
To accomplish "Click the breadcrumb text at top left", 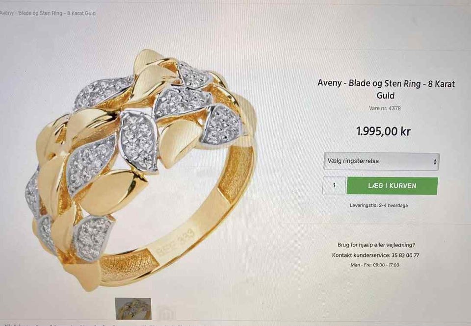I will (x=48, y=13).
